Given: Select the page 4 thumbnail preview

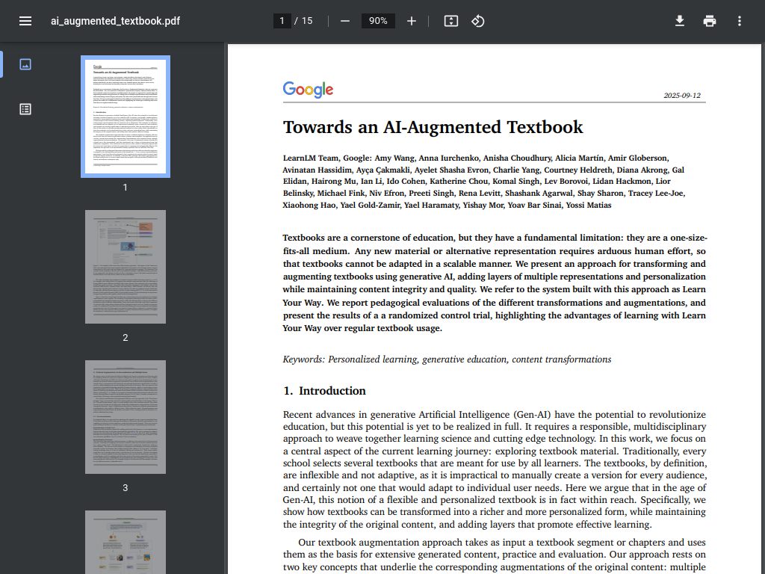Looking at the screenshot, I should (126, 542).
